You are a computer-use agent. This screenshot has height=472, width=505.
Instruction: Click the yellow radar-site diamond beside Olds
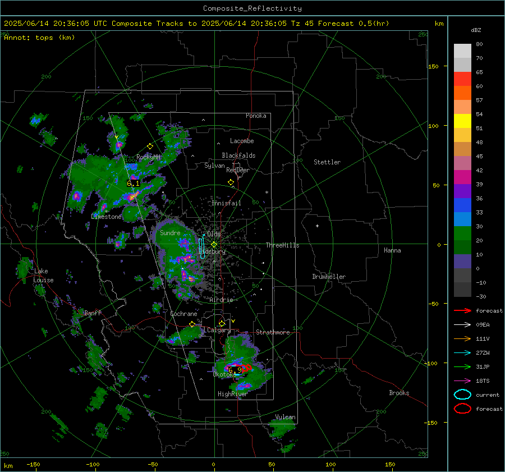(x=214, y=245)
